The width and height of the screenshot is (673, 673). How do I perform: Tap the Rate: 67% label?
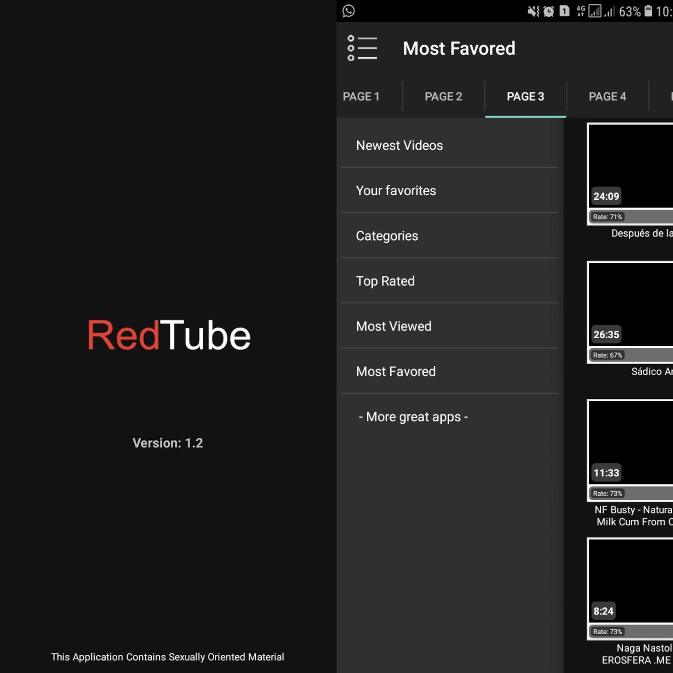tap(607, 355)
